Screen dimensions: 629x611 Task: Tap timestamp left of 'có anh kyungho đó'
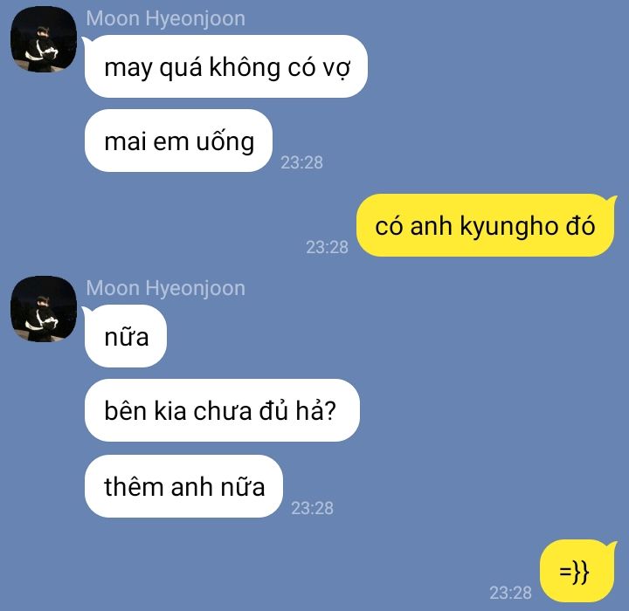pyautogui.click(x=327, y=247)
